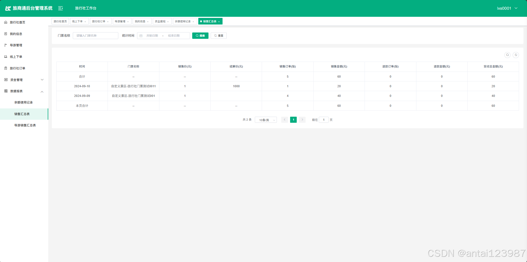This screenshot has width=527, height=262.
Task: Close the 线上下单 tab
Action: click(x=85, y=21)
